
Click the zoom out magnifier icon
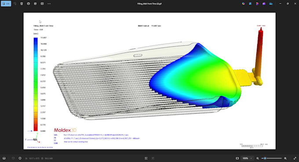point(258,158)
